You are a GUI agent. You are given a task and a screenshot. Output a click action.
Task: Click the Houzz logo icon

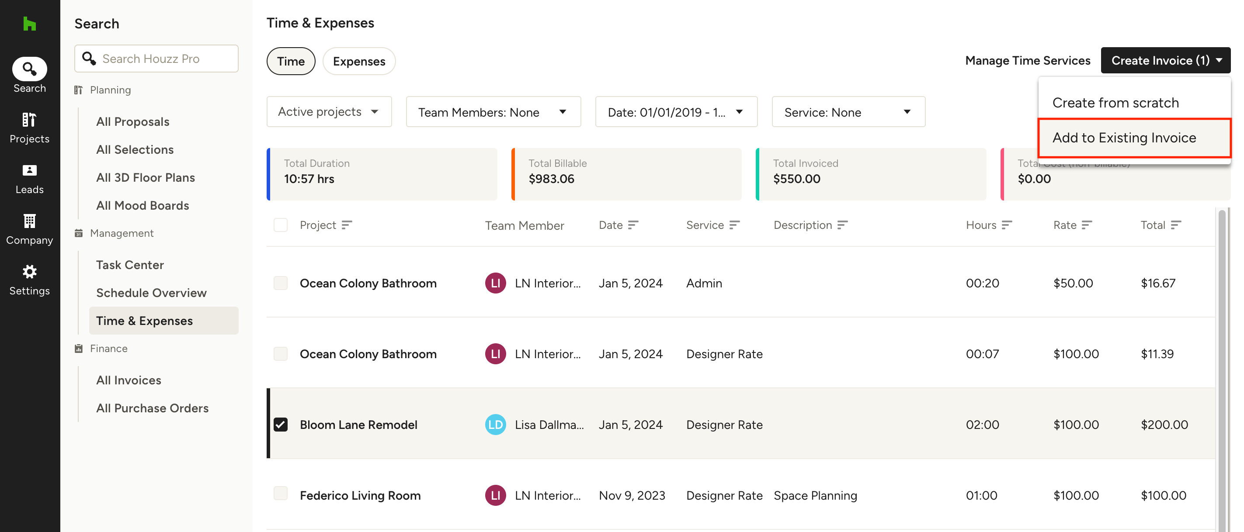29,24
